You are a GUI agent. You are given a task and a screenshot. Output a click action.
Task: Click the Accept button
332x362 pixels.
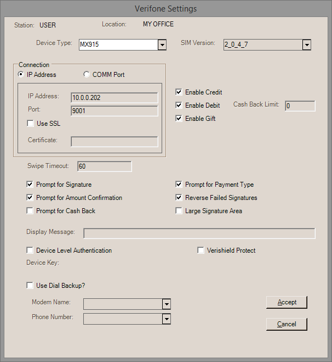coord(287,302)
